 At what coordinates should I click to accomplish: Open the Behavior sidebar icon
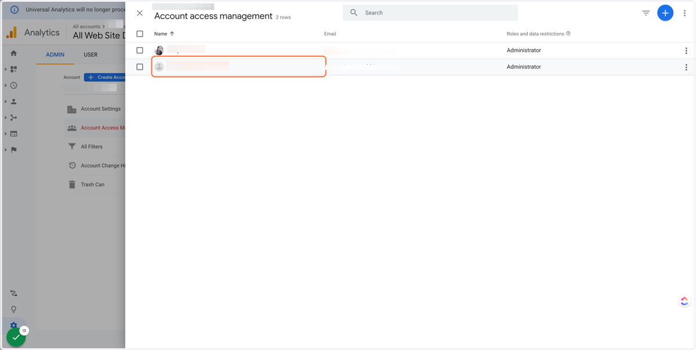coord(14,134)
